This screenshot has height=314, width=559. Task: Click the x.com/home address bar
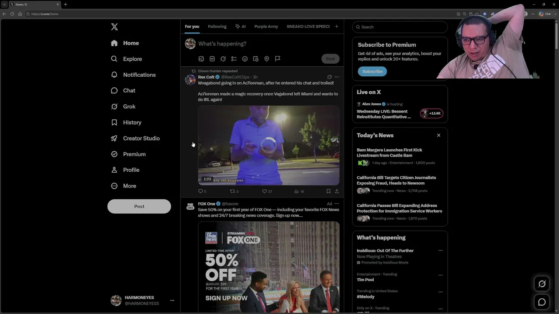point(240,14)
